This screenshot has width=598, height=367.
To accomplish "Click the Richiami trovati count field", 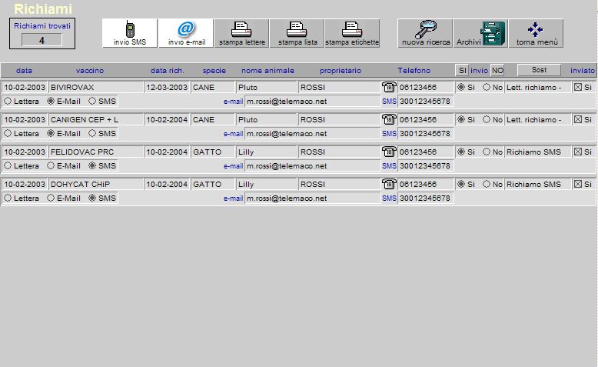I will [42, 40].
